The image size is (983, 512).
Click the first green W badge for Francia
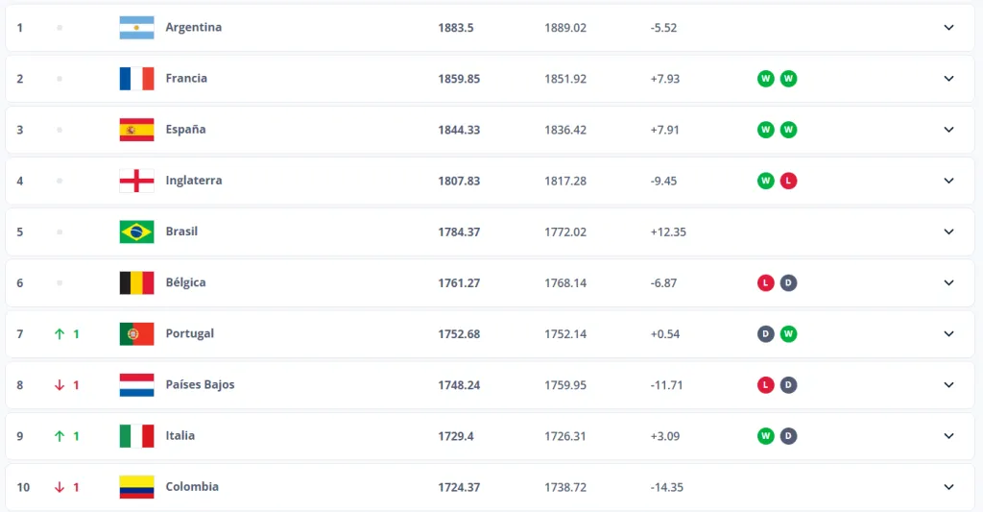[x=765, y=79]
